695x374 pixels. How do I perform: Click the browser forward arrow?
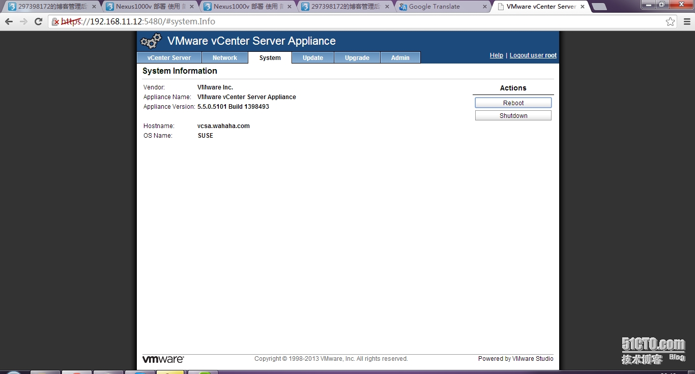point(23,22)
